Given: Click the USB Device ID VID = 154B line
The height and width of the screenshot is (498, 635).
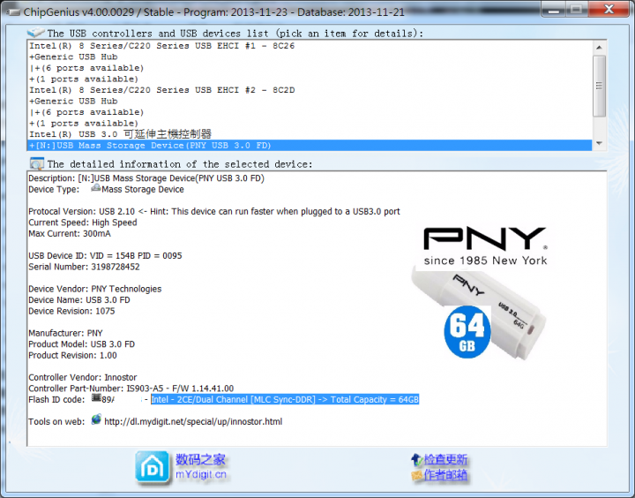Looking at the screenshot, I should tap(105, 256).
